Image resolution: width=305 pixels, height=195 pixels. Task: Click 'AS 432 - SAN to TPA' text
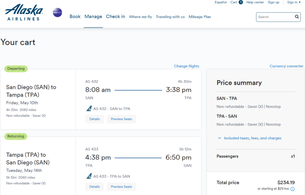pos(112,109)
